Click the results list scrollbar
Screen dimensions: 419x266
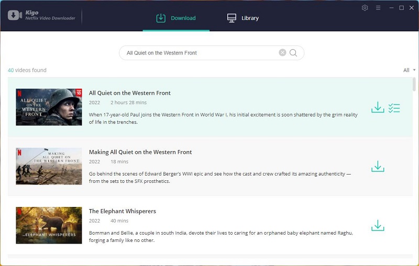414,84
